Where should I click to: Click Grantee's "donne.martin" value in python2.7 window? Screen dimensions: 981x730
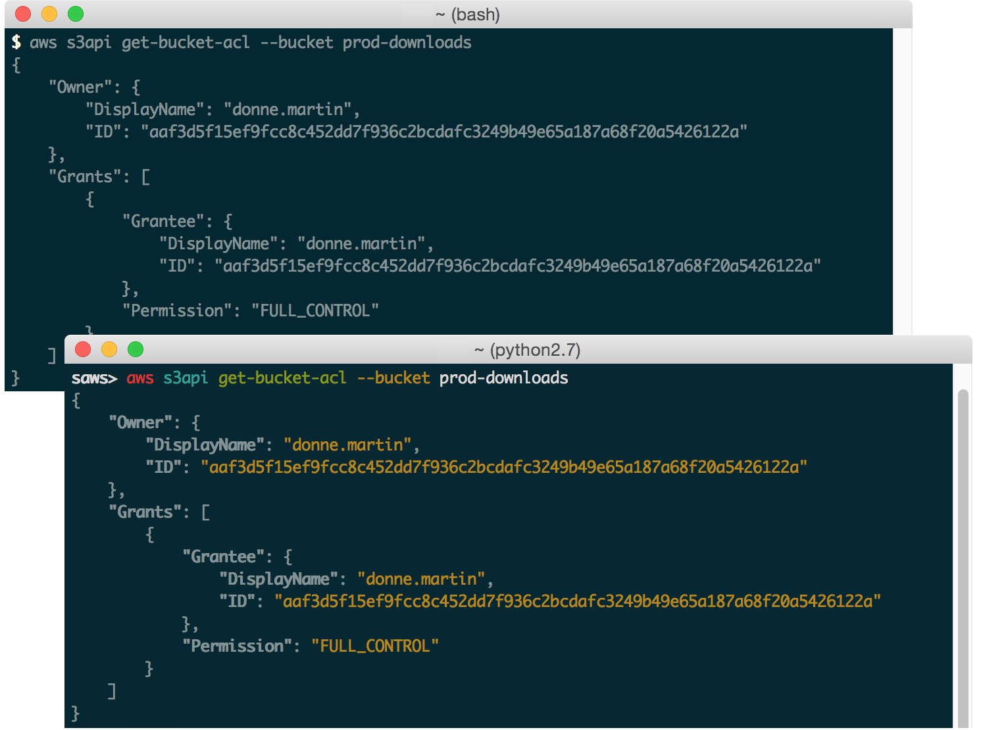(421, 579)
